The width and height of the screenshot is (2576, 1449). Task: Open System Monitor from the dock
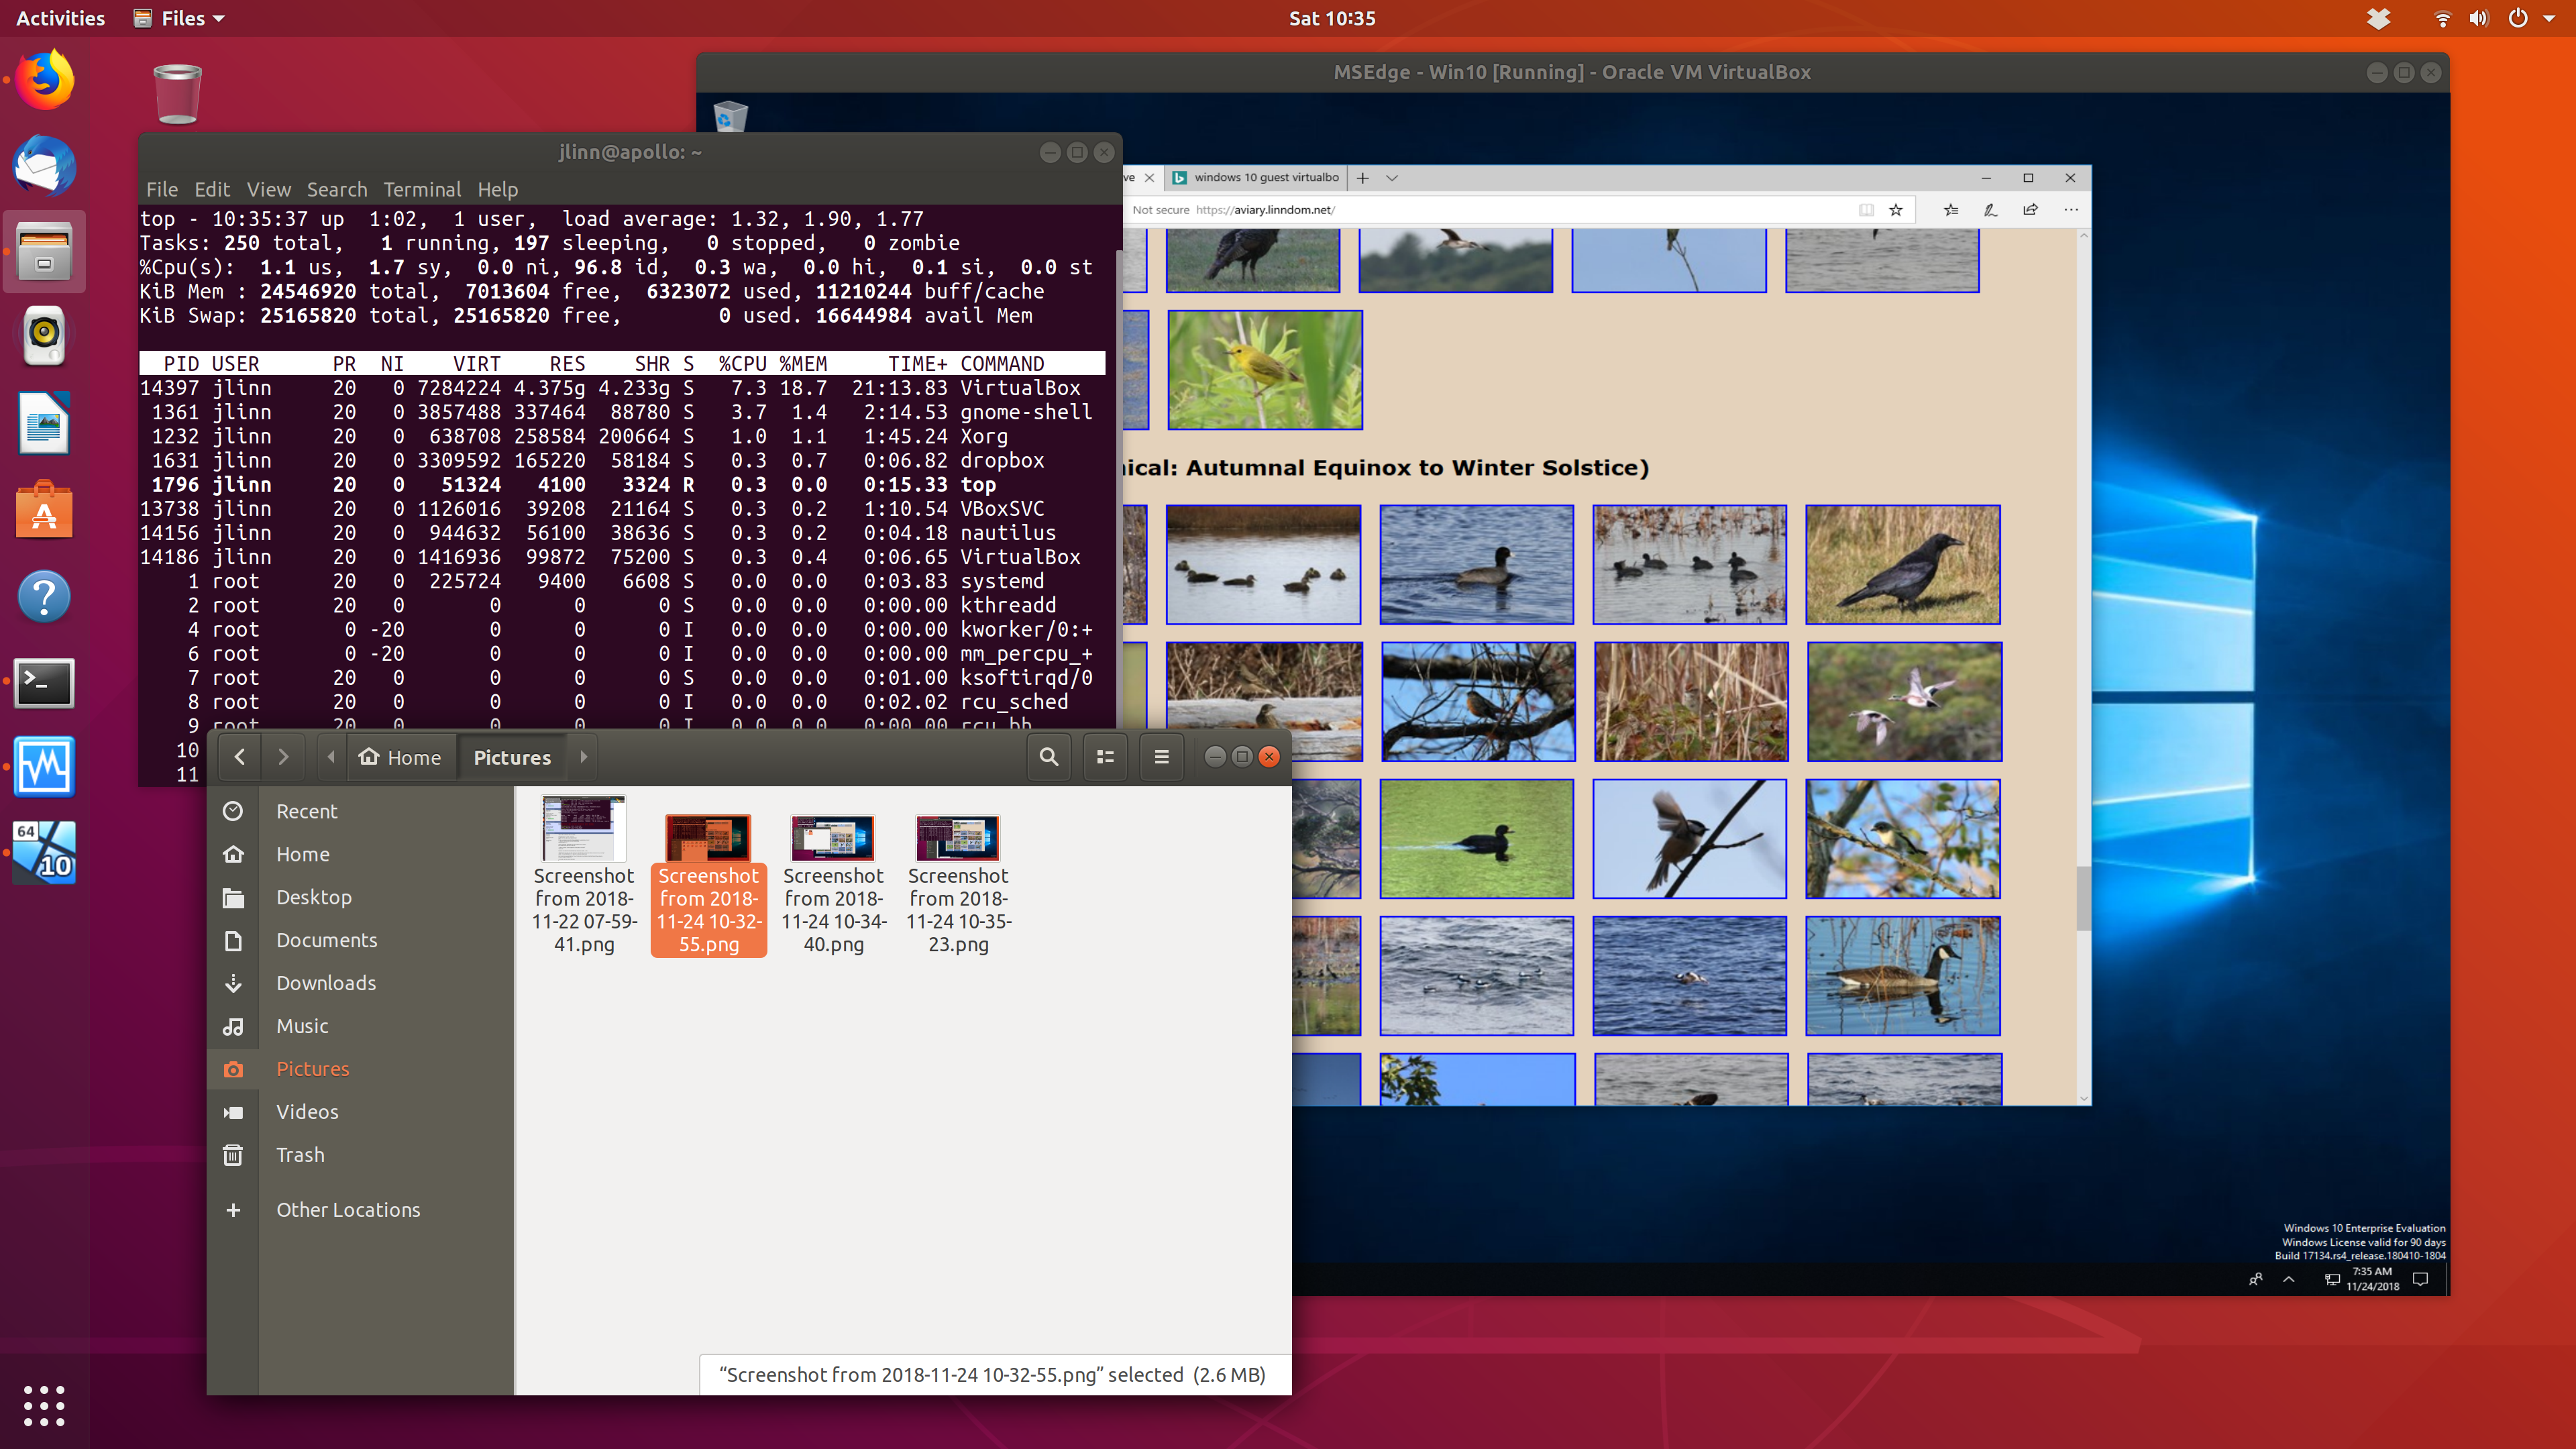(x=44, y=768)
